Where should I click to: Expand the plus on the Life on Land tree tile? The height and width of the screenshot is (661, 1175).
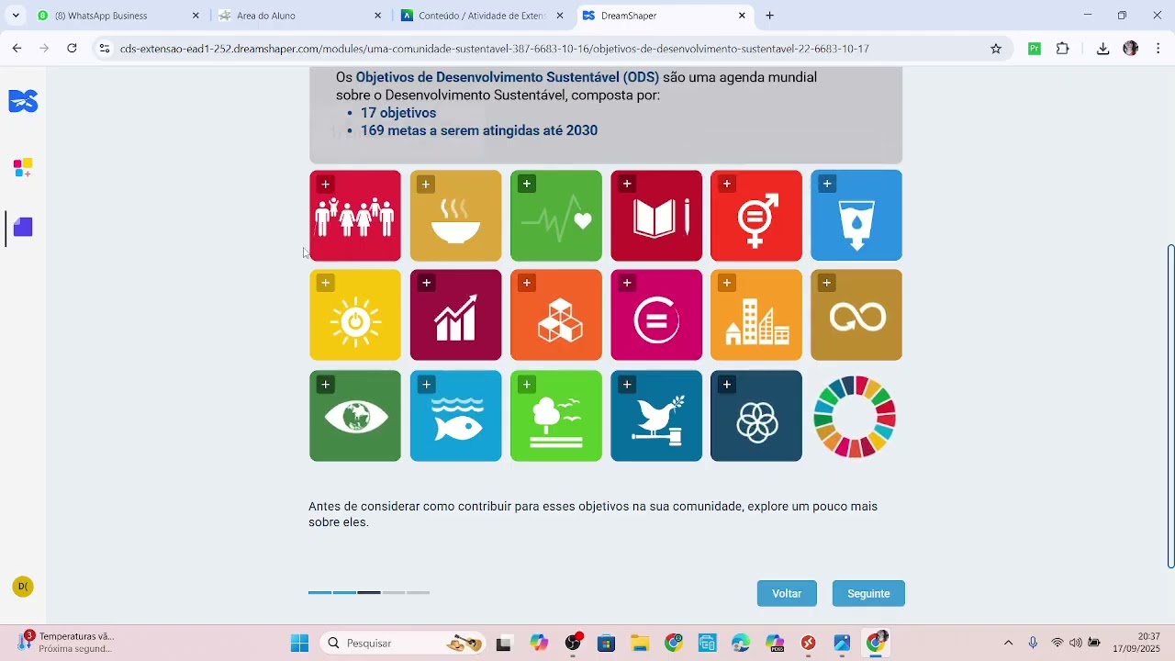tap(526, 384)
